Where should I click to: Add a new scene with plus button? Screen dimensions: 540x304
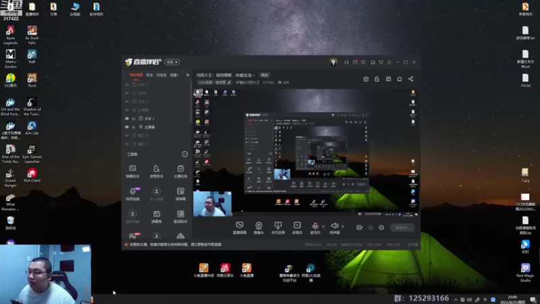click(x=188, y=75)
